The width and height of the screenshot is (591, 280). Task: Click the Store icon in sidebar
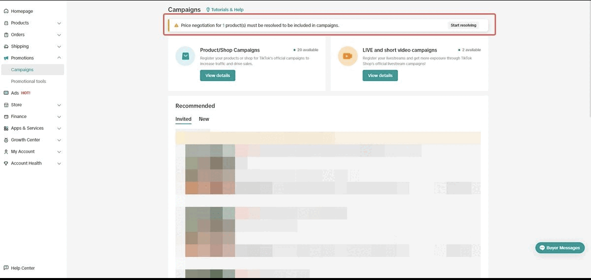tap(6, 105)
